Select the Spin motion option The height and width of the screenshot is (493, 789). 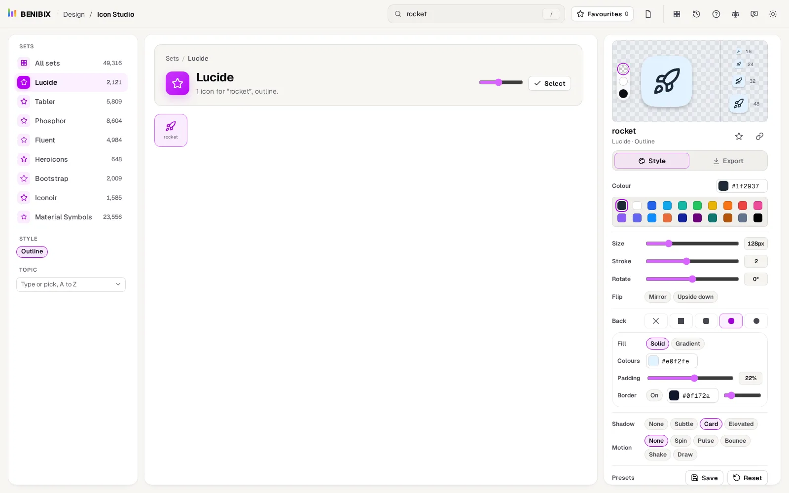[x=681, y=441]
